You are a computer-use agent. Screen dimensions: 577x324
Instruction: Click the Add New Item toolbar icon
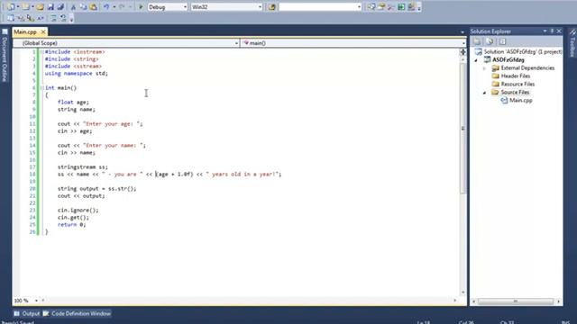[x=26, y=7]
